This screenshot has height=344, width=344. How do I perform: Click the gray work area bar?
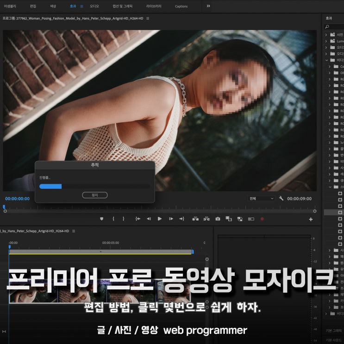coord(100,252)
